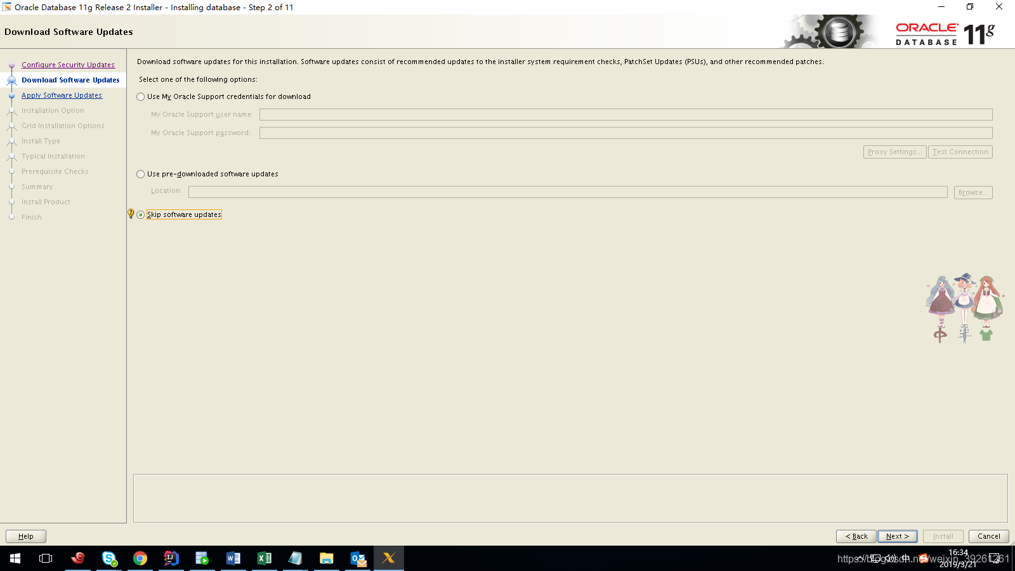Restore down the installer window
The image size is (1015, 571).
[x=970, y=7]
